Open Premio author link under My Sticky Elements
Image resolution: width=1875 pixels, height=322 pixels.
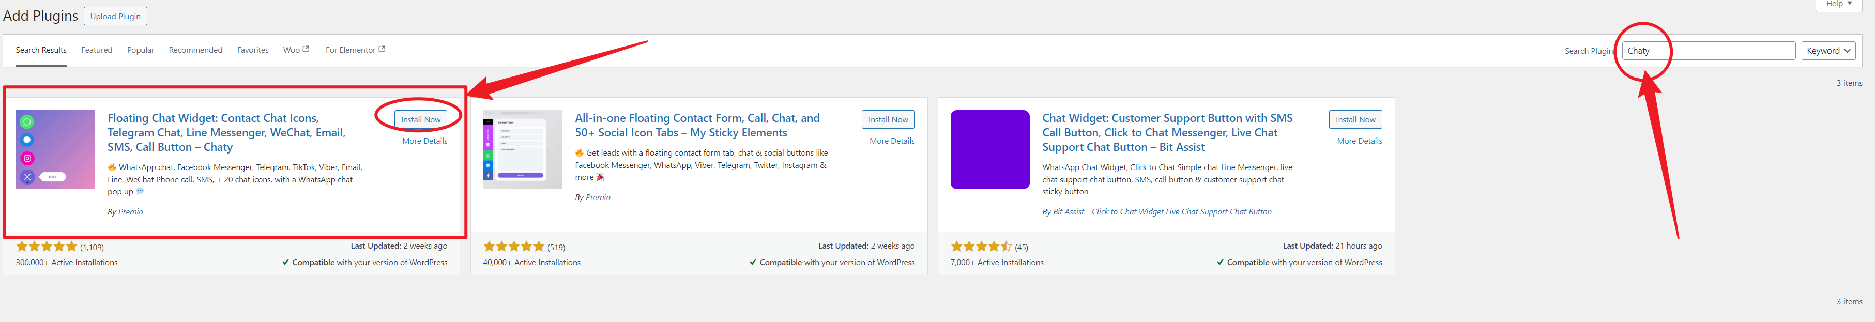598,197
